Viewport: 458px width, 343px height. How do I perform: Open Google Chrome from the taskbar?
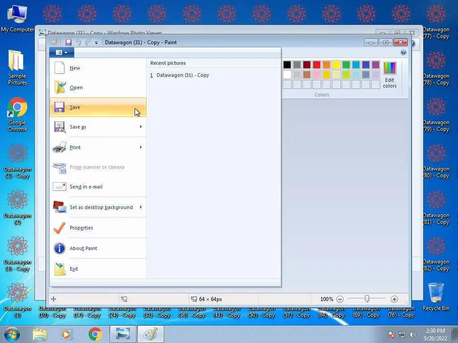[x=95, y=335]
